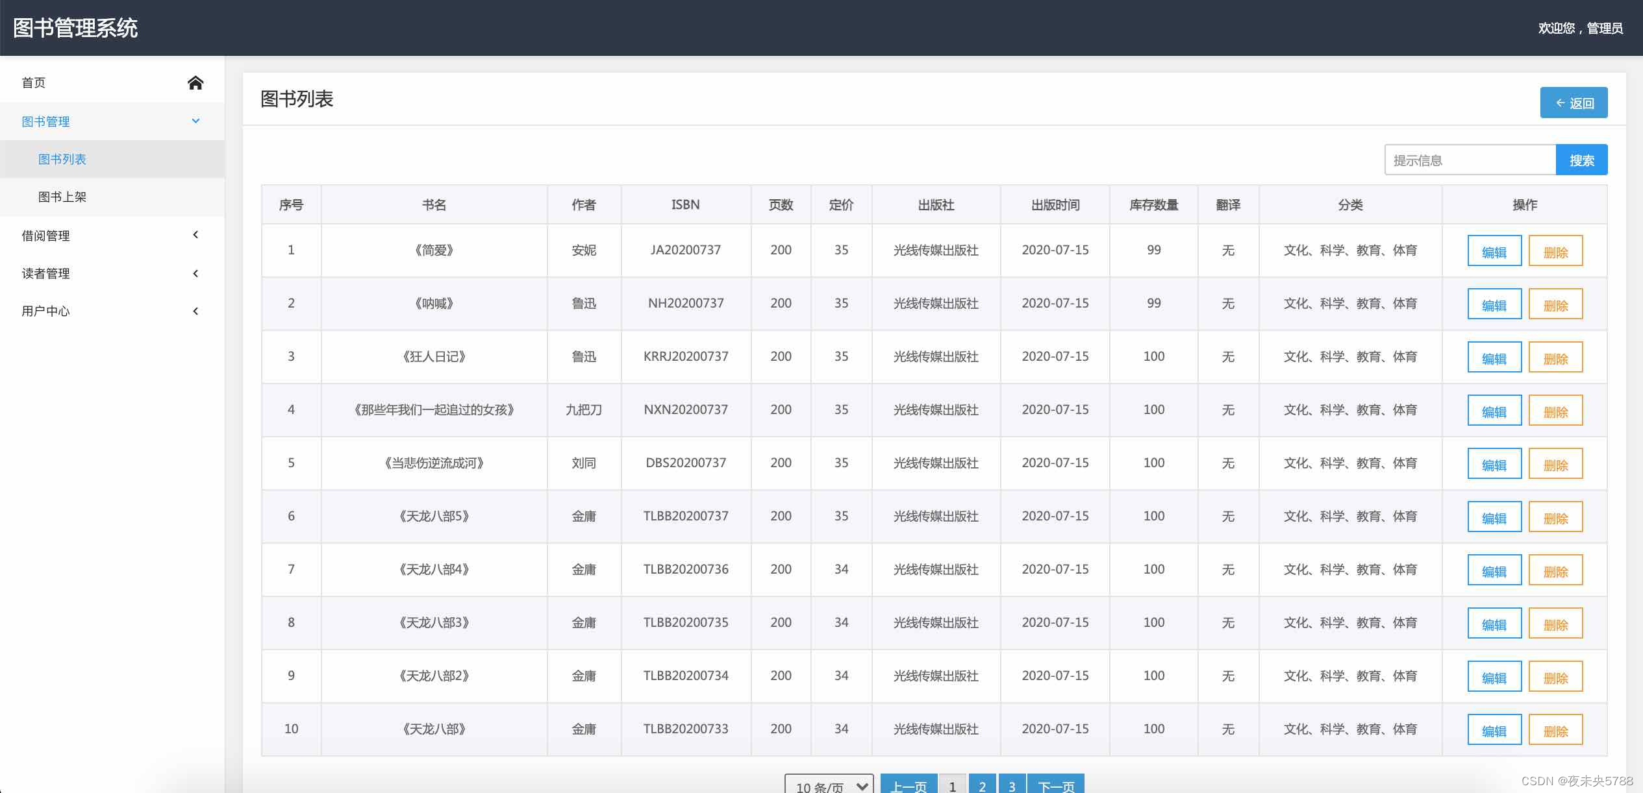The width and height of the screenshot is (1643, 793).
Task: Click the author cell 九把刀
Action: 584,409
